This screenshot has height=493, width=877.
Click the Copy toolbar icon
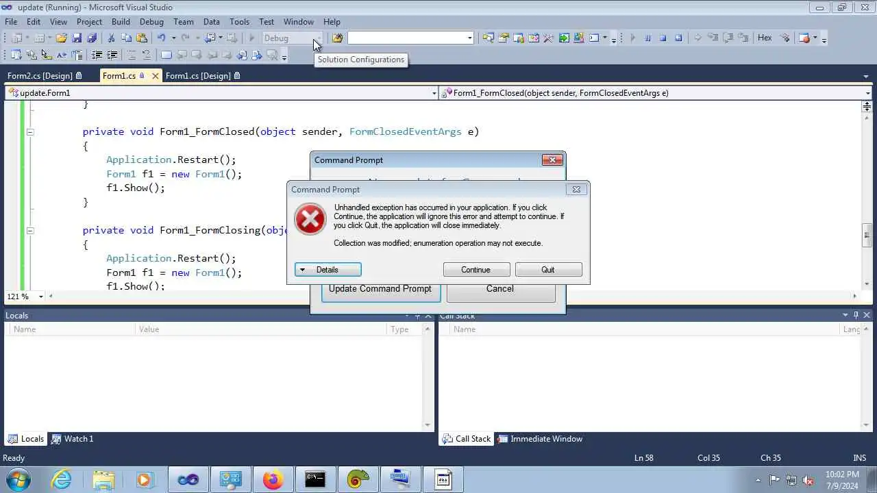tap(126, 38)
